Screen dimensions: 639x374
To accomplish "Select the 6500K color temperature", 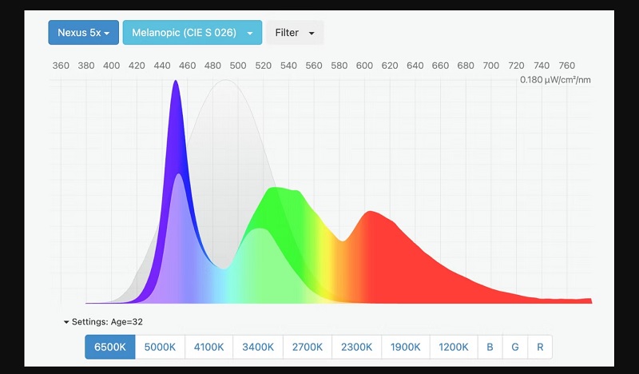I will (110, 347).
